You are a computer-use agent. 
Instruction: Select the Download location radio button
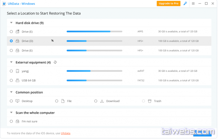click(96, 101)
